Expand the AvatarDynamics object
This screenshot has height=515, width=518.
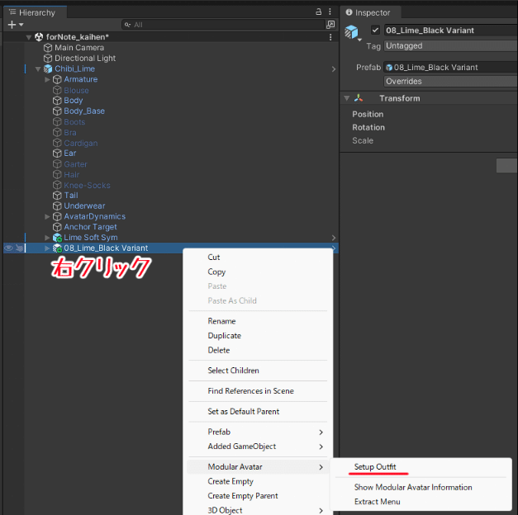(x=47, y=216)
